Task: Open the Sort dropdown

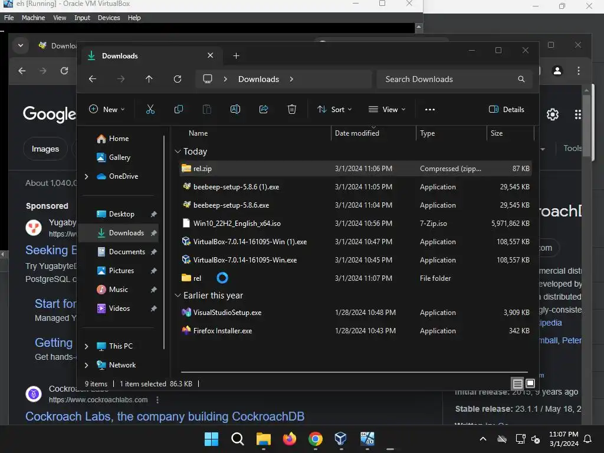Action: (x=334, y=109)
